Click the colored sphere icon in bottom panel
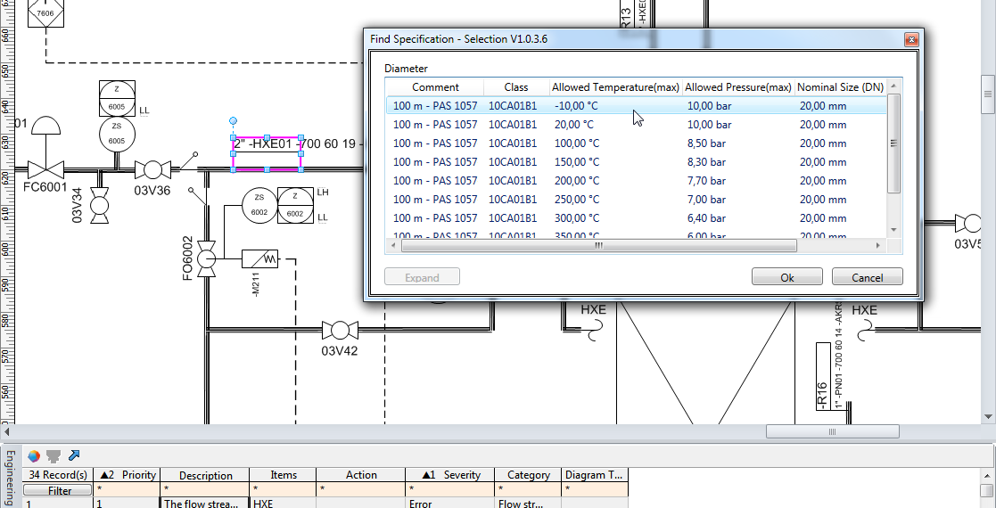The width and height of the screenshot is (996, 508). click(34, 455)
